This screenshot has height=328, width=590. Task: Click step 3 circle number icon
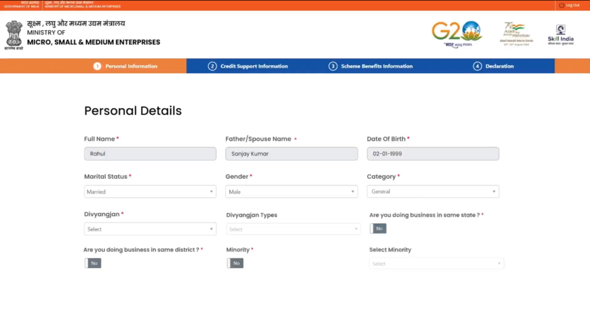coord(333,66)
